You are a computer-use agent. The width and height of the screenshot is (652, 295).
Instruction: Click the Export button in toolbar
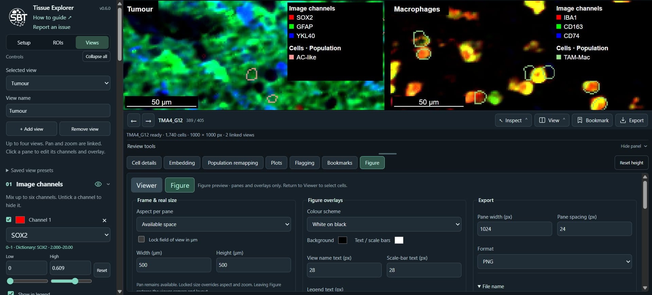[632, 120]
